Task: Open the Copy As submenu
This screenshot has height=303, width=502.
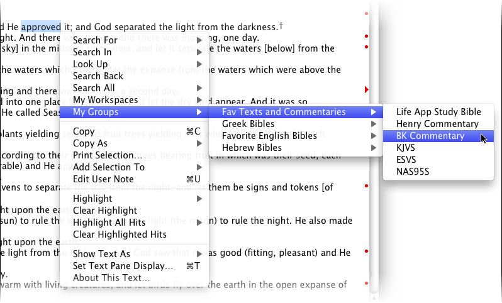Action: click(90, 143)
